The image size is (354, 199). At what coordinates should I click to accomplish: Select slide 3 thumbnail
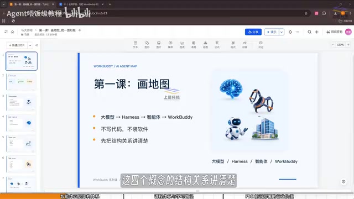click(x=21, y=102)
